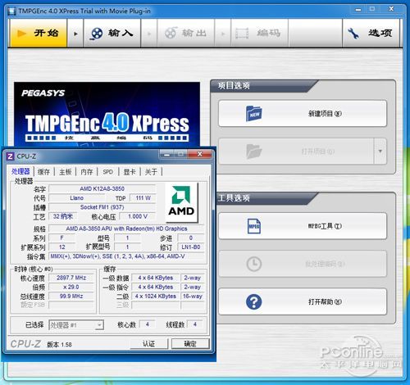Screen dimensions: 410x385
Task: Click the MPEG工具 button
Action: click(x=303, y=226)
